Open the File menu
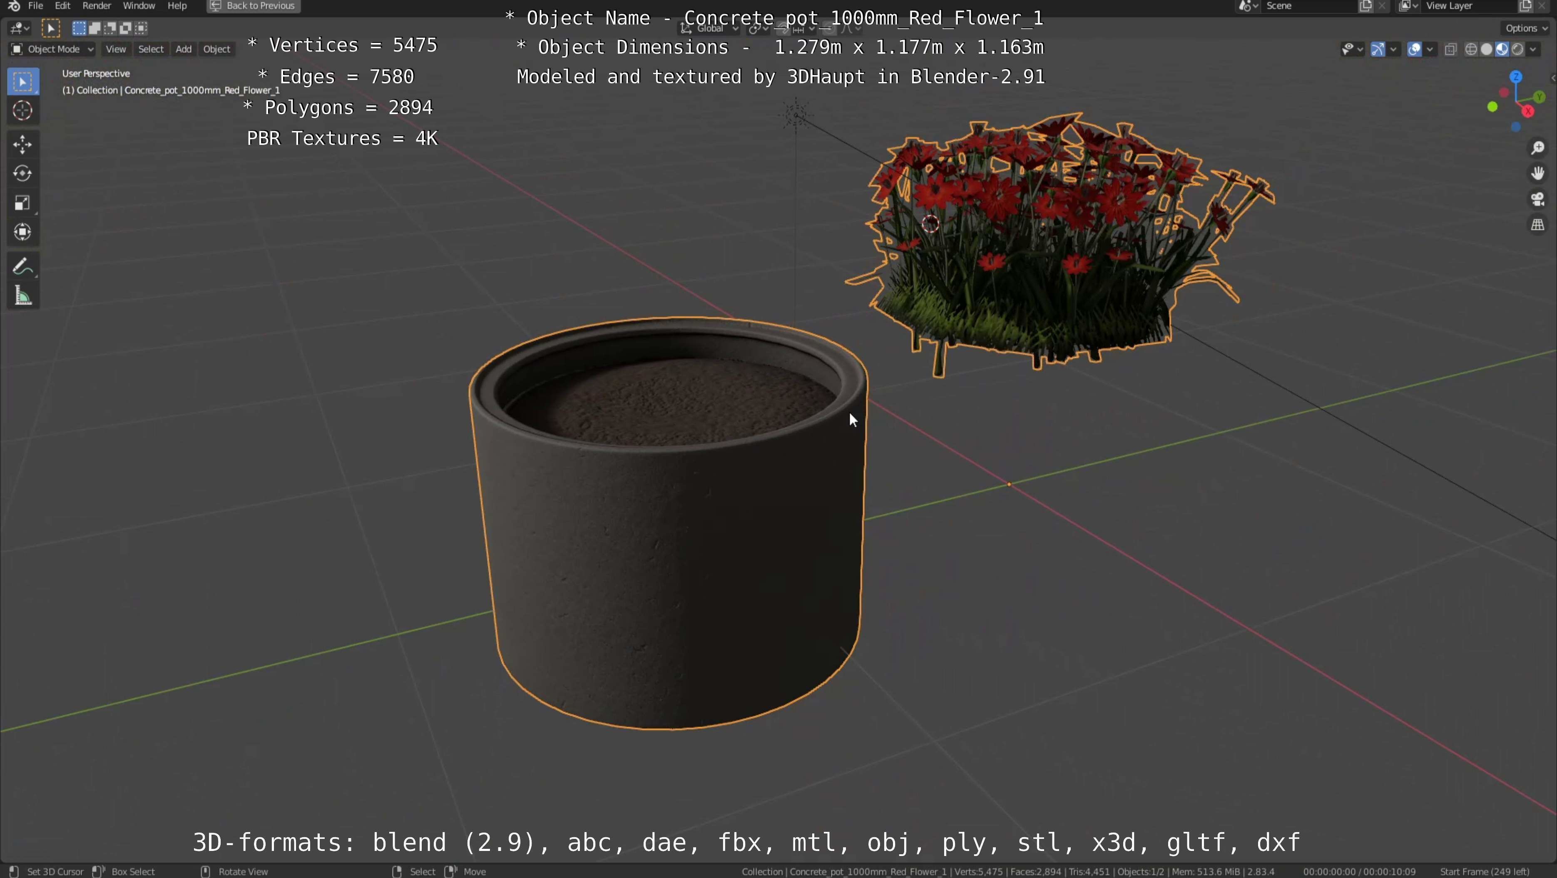 point(36,6)
